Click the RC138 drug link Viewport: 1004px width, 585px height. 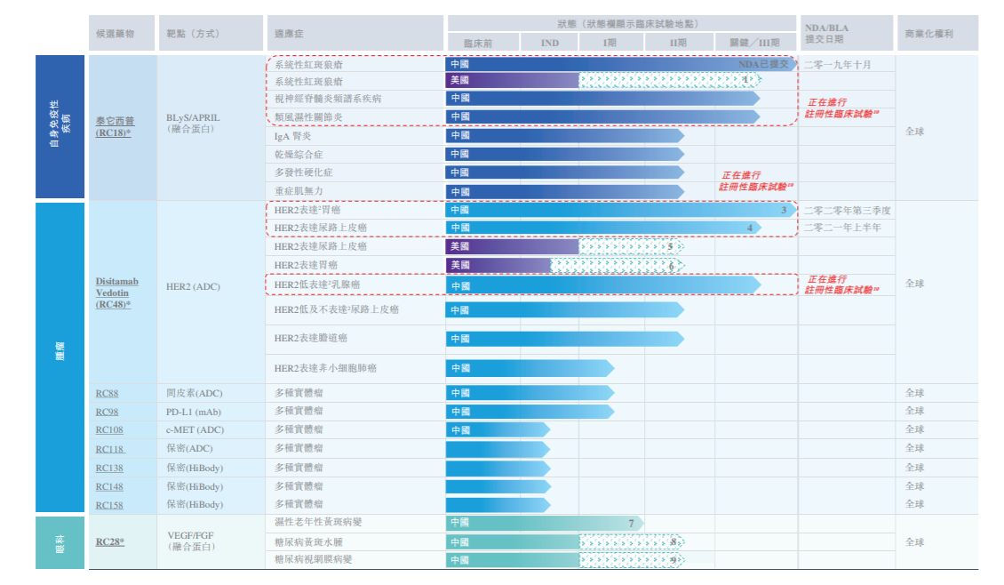[x=109, y=469]
